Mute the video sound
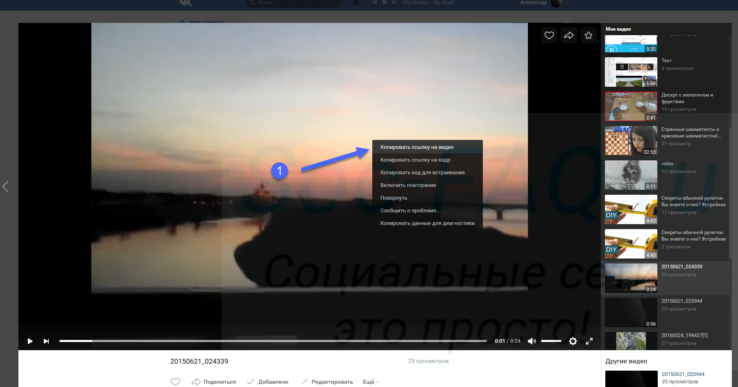The image size is (738, 387). point(532,341)
